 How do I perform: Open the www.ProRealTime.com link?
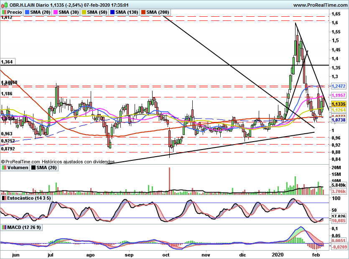tap(320, 5)
